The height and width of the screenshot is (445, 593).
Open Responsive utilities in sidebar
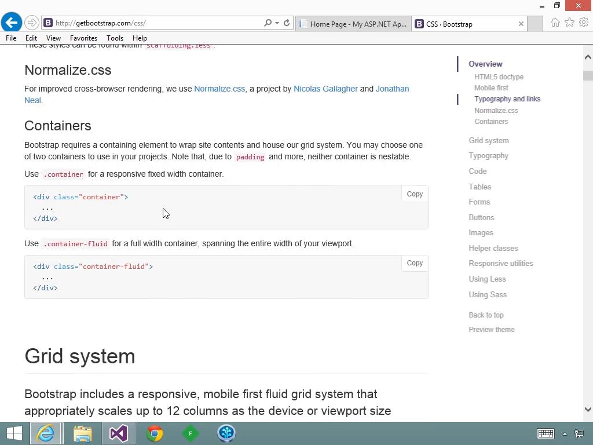(501, 264)
